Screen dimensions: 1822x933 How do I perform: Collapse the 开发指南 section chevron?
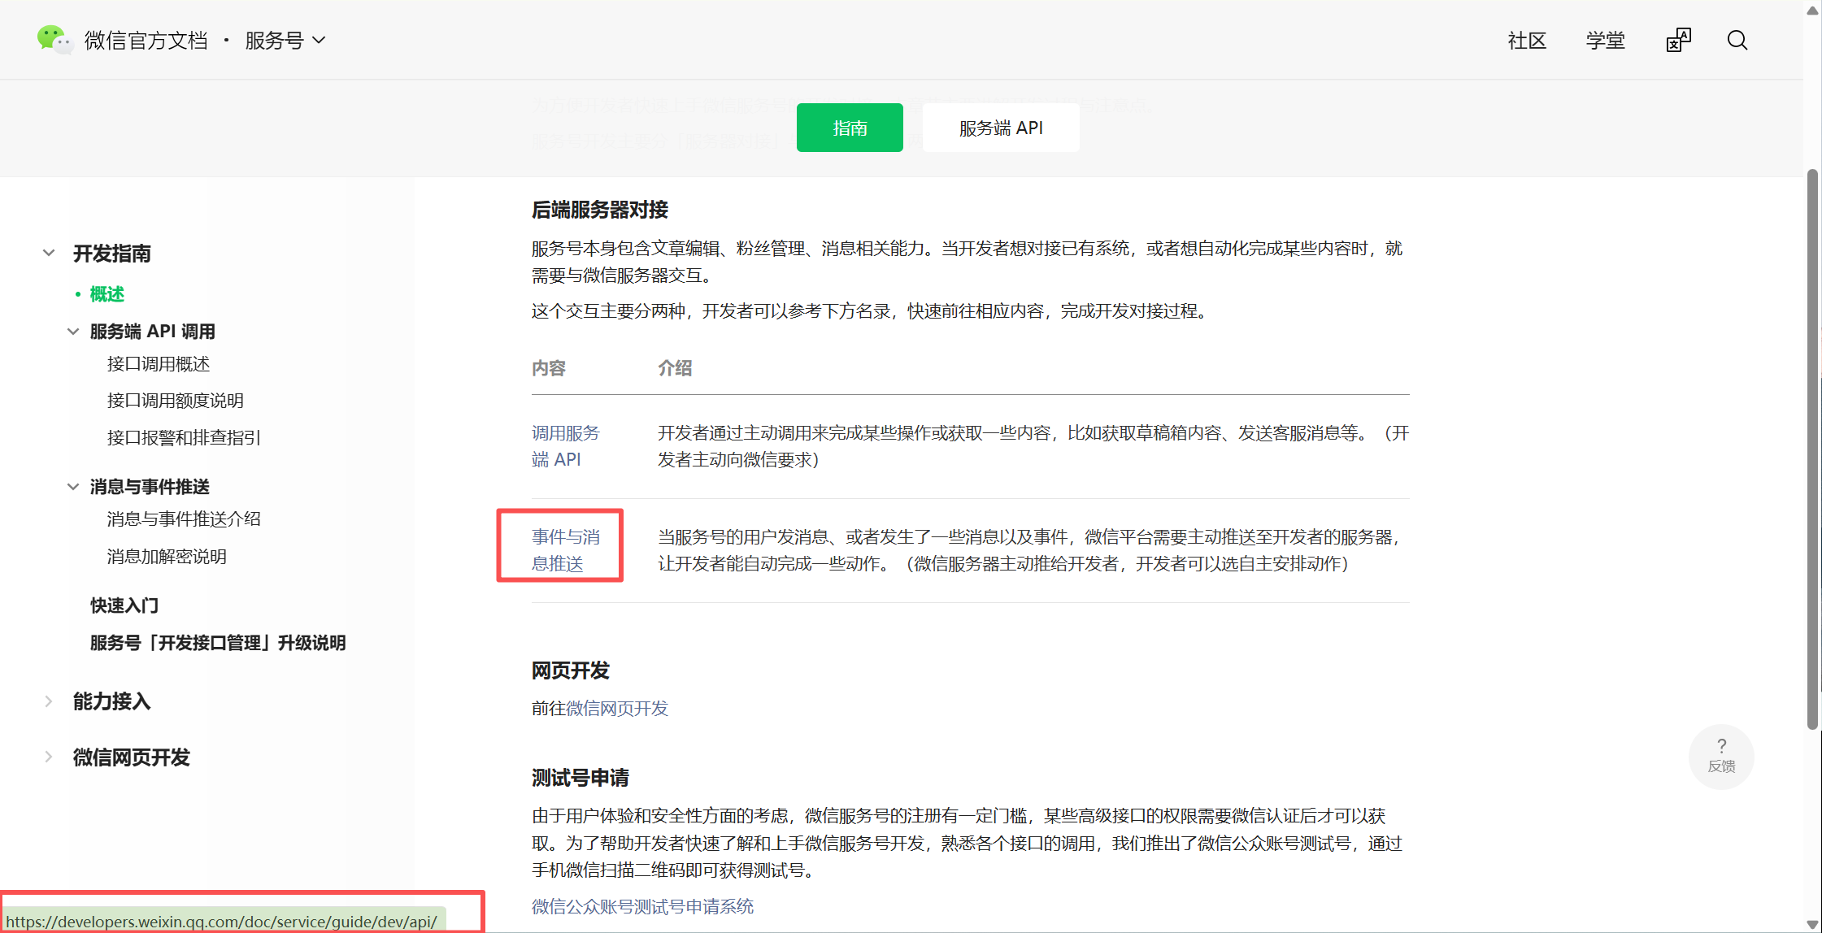pyautogui.click(x=49, y=254)
